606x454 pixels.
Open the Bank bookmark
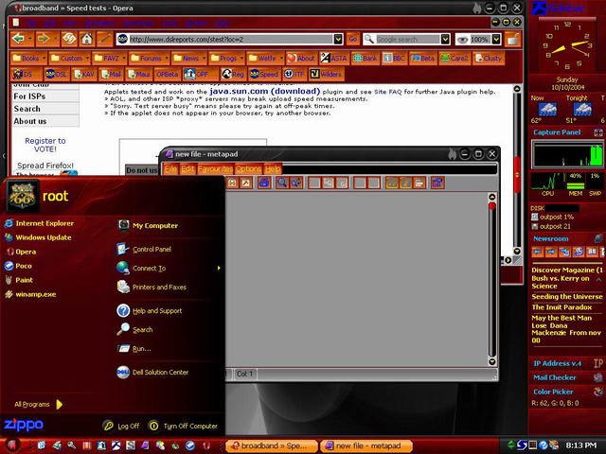(x=365, y=58)
